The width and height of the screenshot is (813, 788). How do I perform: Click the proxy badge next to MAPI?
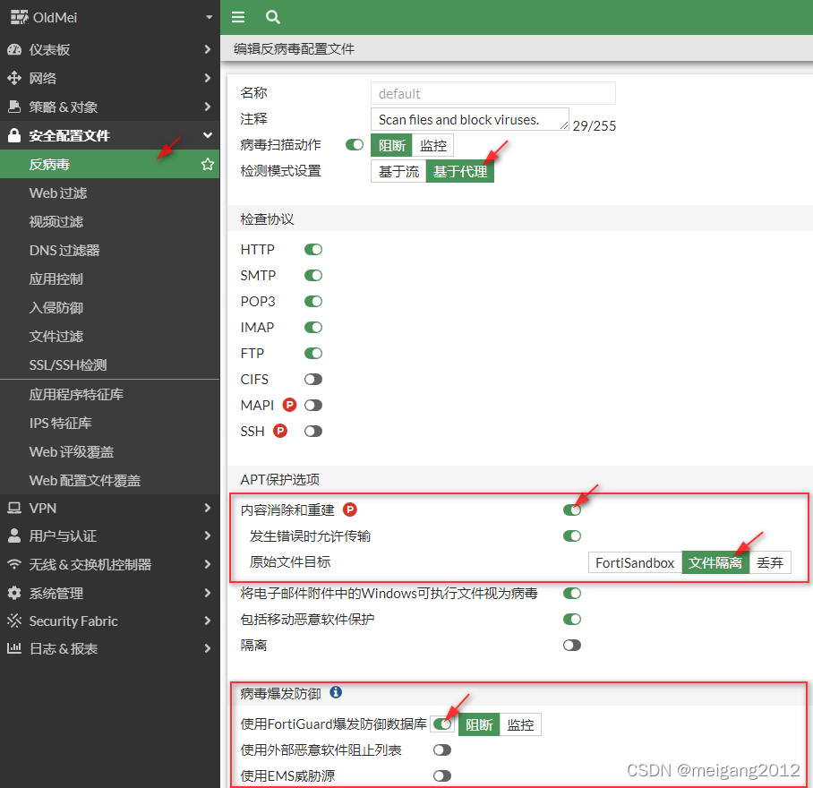(289, 405)
